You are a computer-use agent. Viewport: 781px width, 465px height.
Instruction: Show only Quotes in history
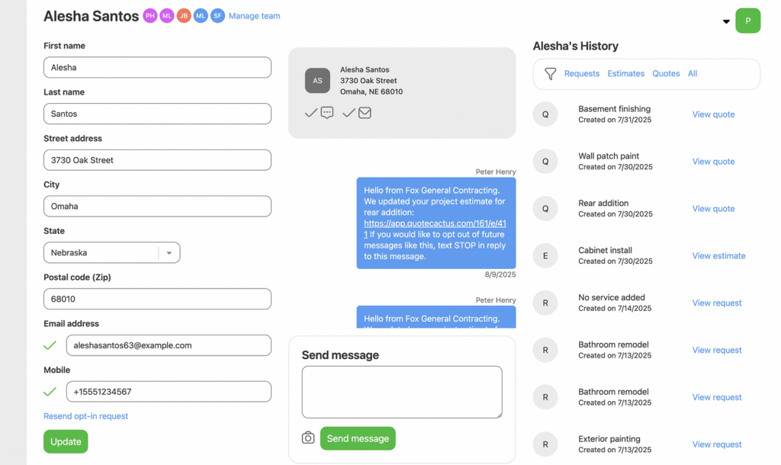[x=666, y=74]
